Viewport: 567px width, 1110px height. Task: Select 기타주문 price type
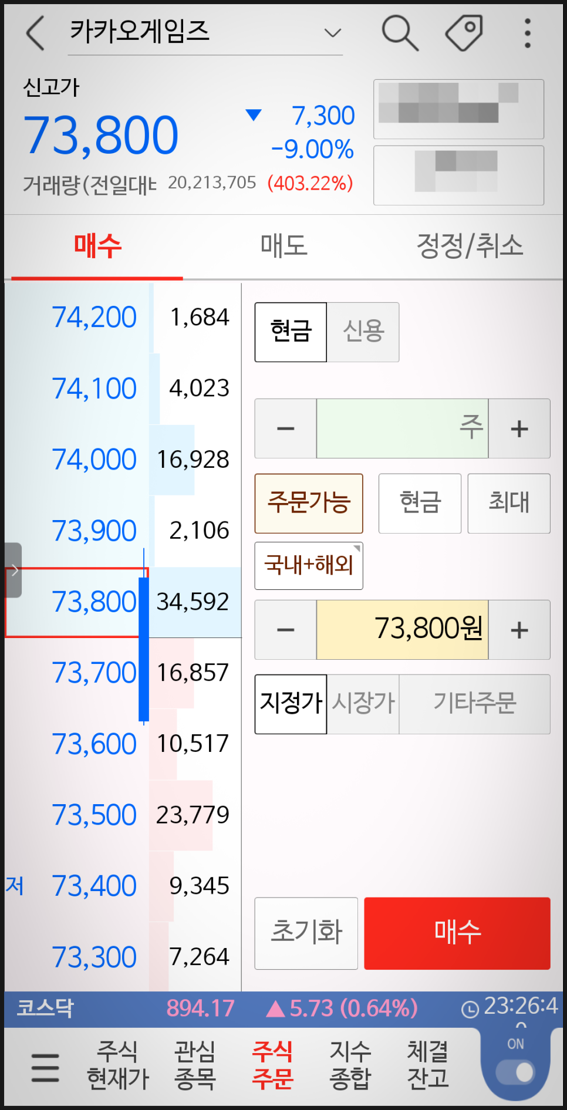coord(475,704)
